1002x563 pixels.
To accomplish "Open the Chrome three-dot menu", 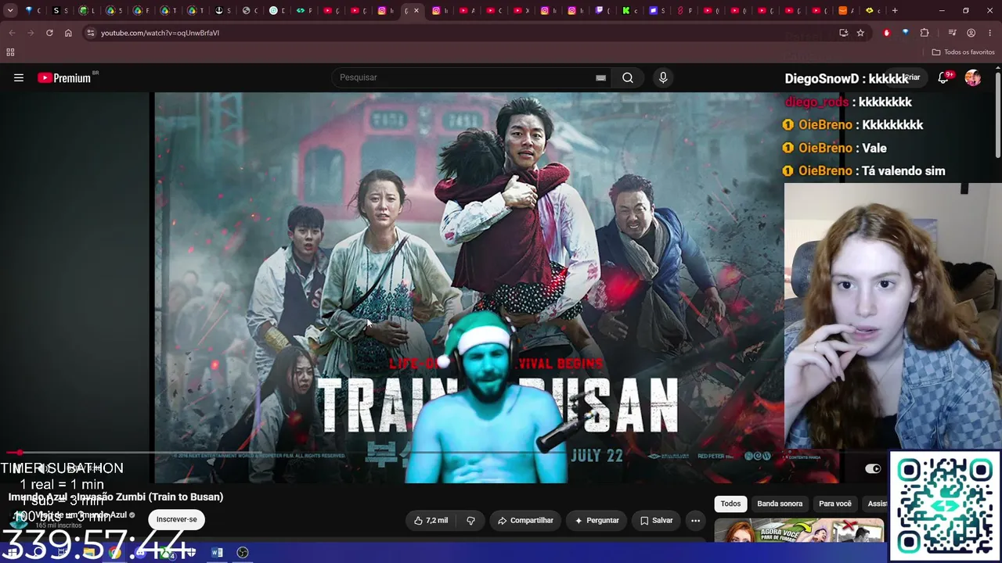I will [x=989, y=33].
